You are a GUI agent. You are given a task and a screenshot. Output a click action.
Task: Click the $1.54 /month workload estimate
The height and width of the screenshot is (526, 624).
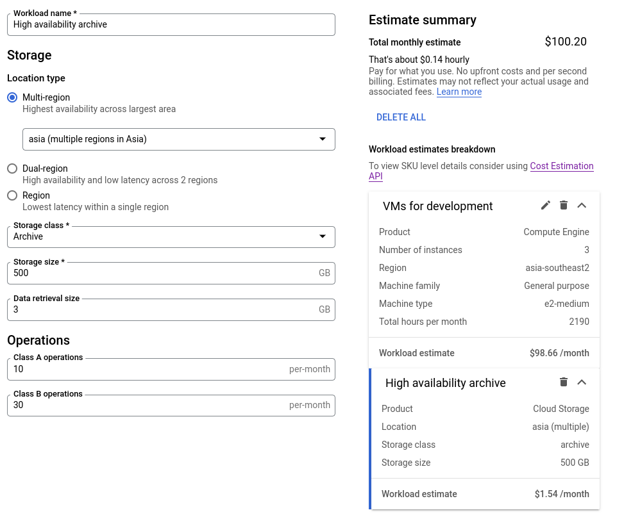click(x=562, y=494)
